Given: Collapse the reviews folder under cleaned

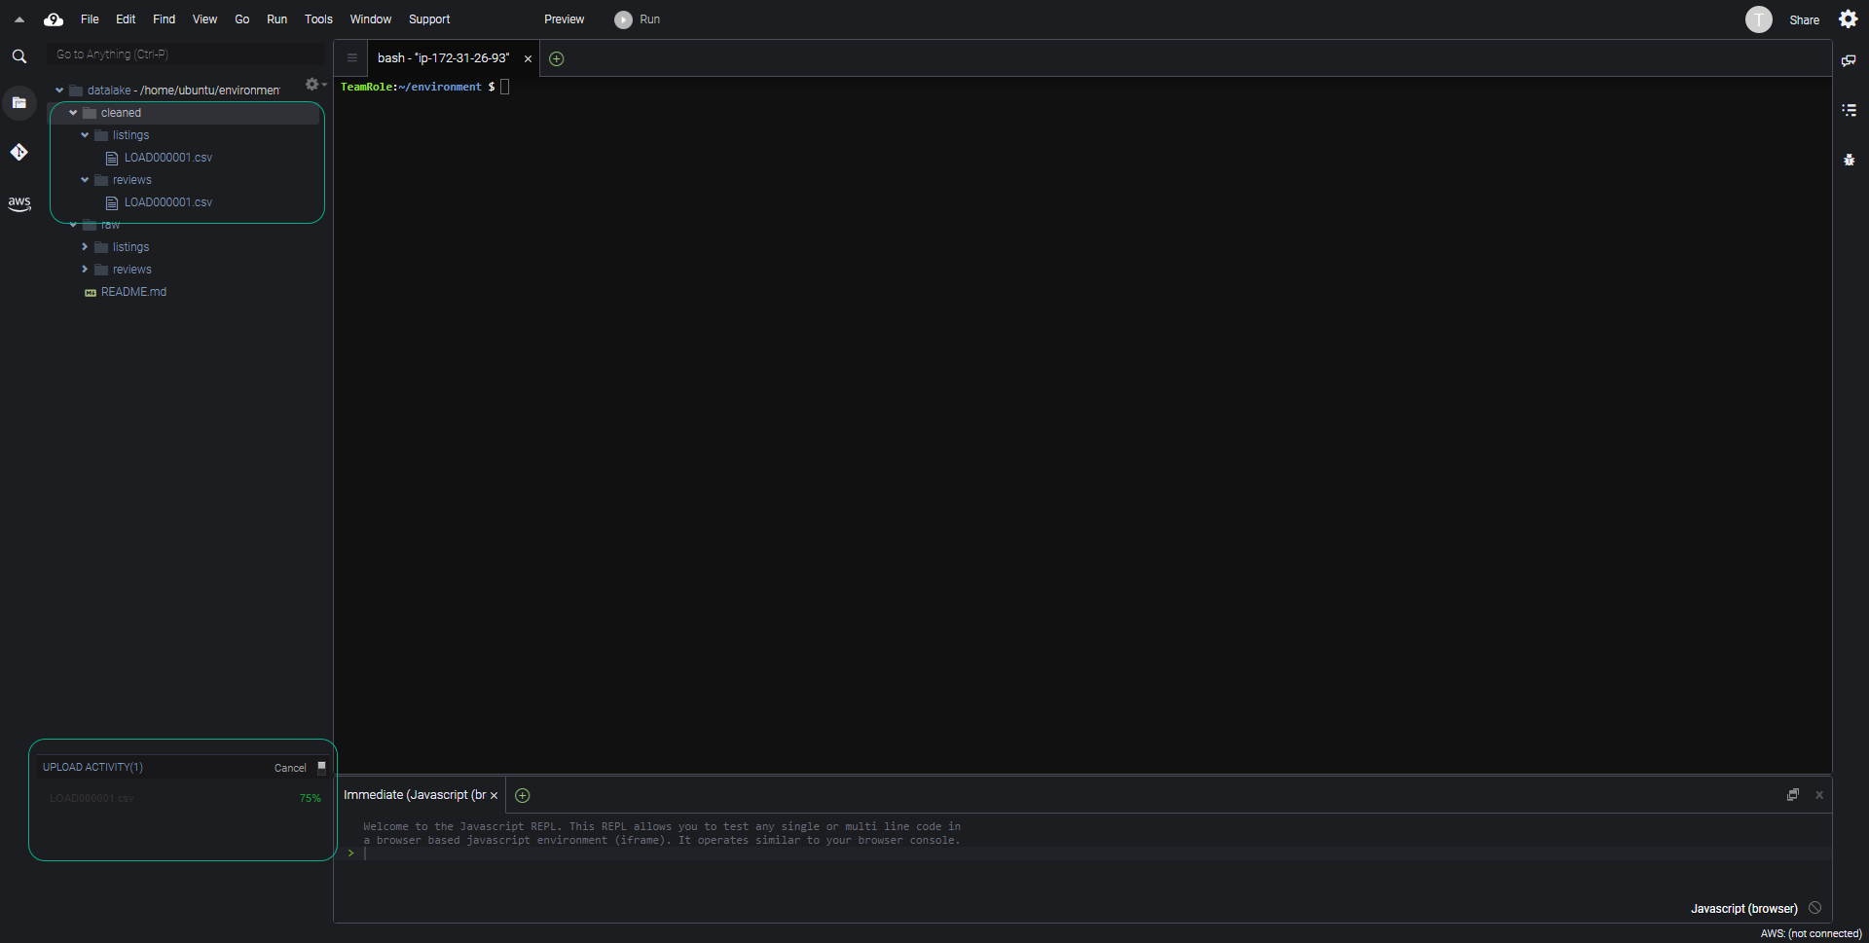Looking at the screenshot, I should 85,180.
